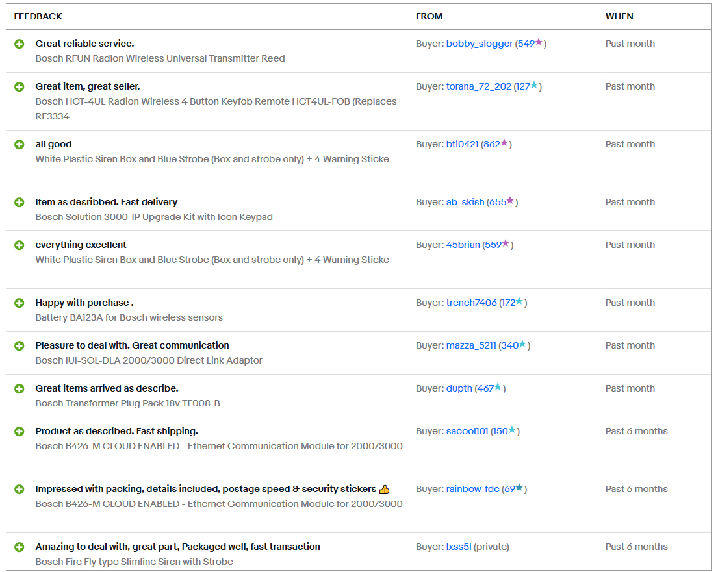Open buyer profile torana_72_202
The height and width of the screenshot is (572, 718).
point(478,86)
